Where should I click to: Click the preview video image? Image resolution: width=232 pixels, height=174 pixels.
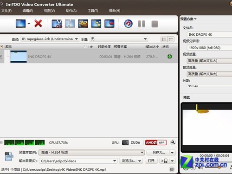(207, 127)
